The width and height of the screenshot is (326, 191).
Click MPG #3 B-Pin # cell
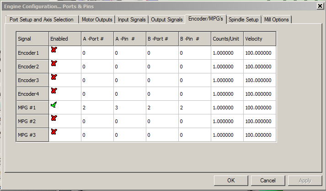click(195, 135)
